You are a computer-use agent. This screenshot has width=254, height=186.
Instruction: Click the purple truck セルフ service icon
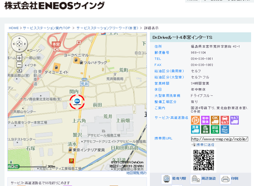(x=235, y=120)
